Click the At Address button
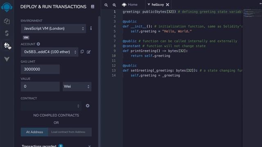Viewport: 262px width, 147px height. point(34,132)
